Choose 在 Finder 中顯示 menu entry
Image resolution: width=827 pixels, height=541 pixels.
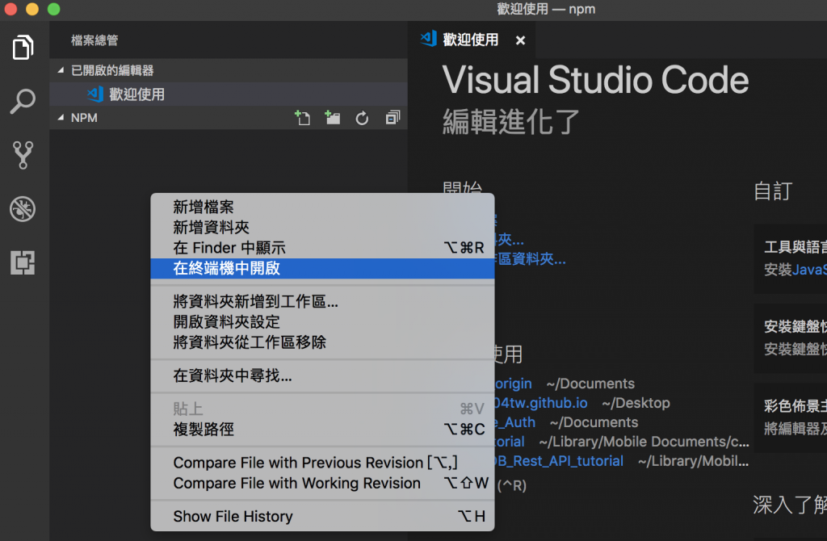pyautogui.click(x=322, y=248)
